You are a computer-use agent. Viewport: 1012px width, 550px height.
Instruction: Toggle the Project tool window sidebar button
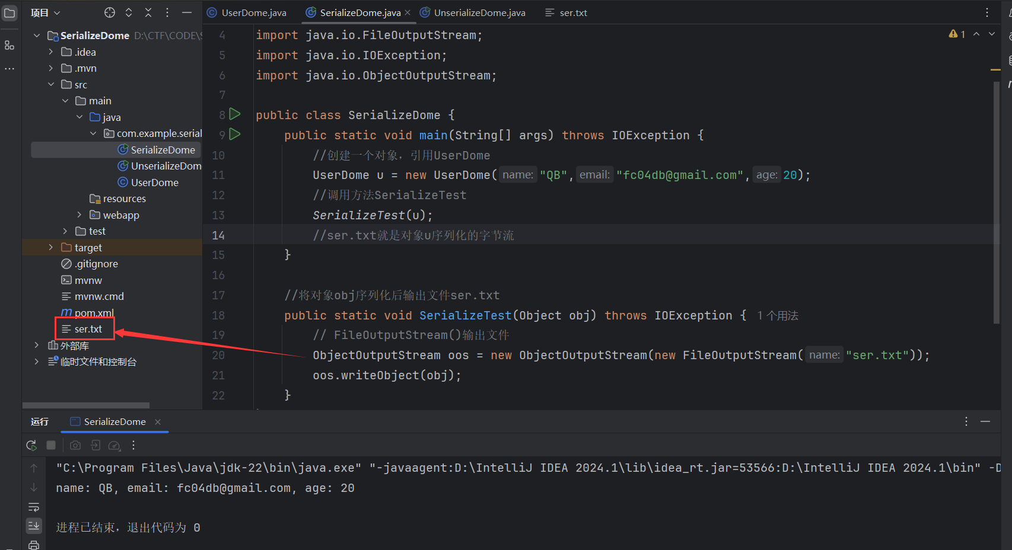click(9, 12)
